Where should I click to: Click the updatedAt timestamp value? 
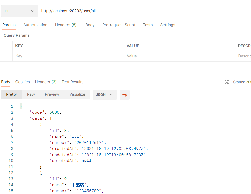pos(114,155)
